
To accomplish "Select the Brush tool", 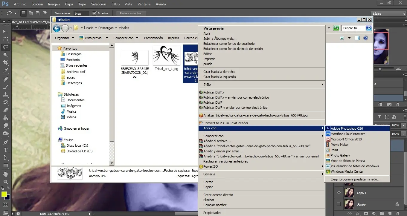I will pyautogui.click(x=6, y=87).
